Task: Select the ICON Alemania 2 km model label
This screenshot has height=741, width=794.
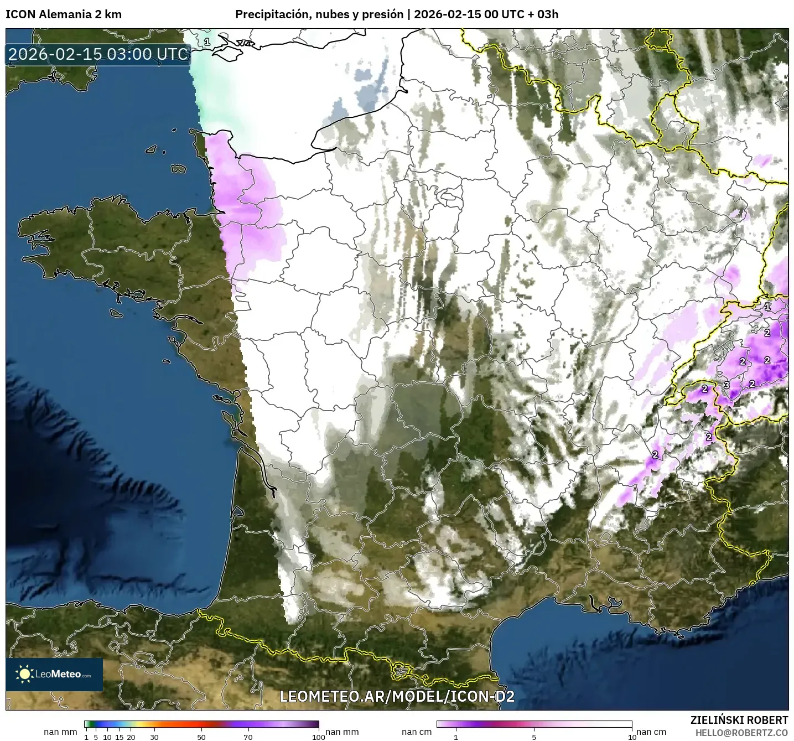Action: pyautogui.click(x=63, y=14)
